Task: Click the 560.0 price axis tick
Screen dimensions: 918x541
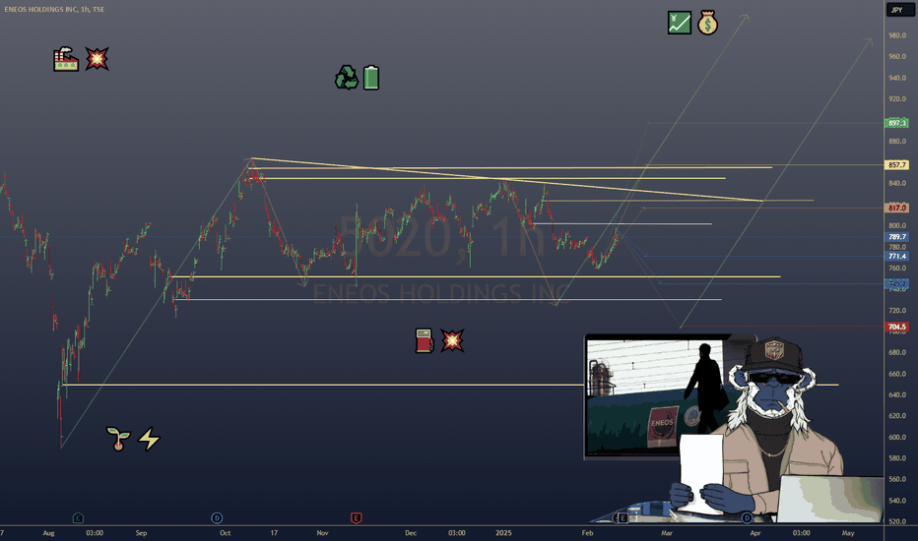Action: tap(897, 479)
